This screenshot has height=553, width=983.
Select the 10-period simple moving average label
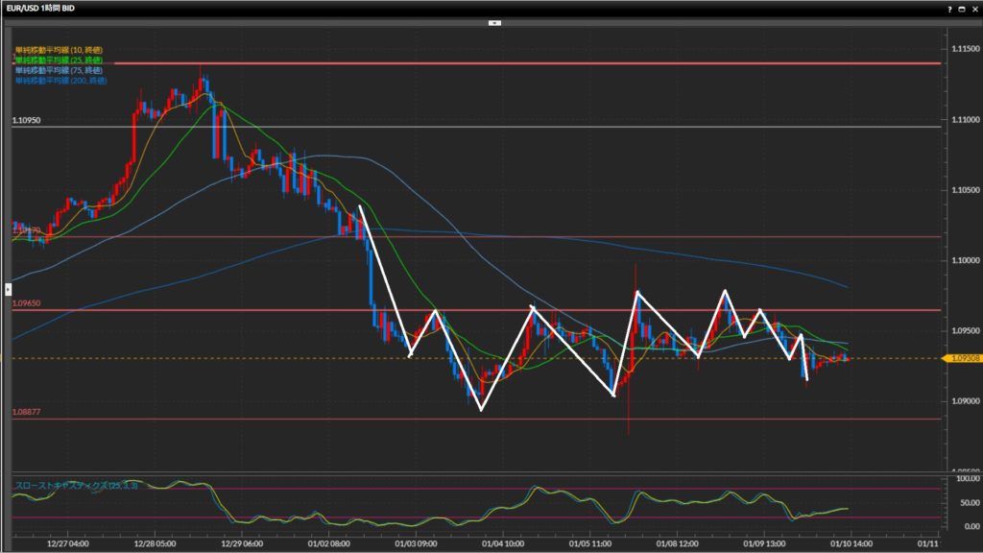[59, 49]
